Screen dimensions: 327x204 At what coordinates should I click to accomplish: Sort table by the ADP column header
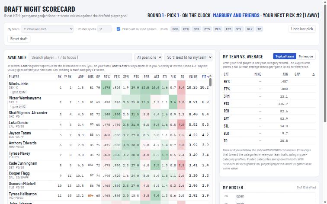(x=81, y=77)
